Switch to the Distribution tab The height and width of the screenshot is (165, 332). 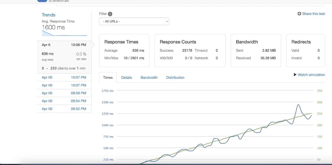point(175,78)
